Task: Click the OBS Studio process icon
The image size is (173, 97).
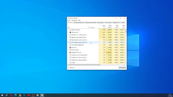Action: 70,32
